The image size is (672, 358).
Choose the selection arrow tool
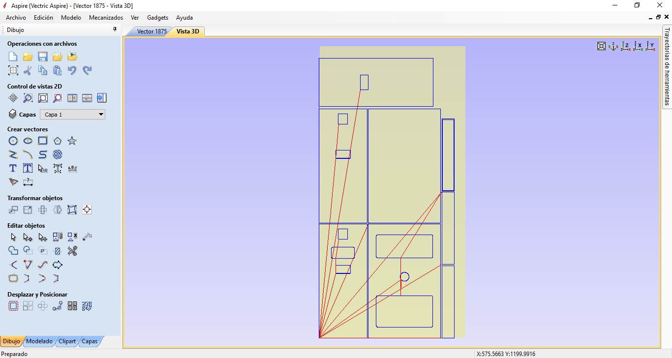(x=13, y=238)
